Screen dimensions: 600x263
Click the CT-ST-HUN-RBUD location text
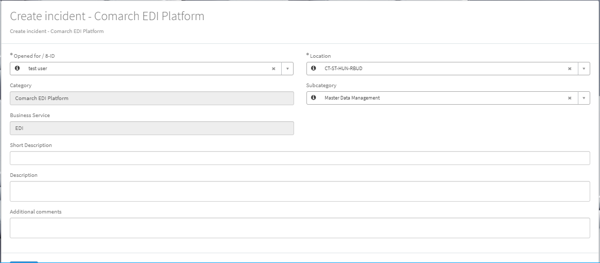(x=343, y=69)
